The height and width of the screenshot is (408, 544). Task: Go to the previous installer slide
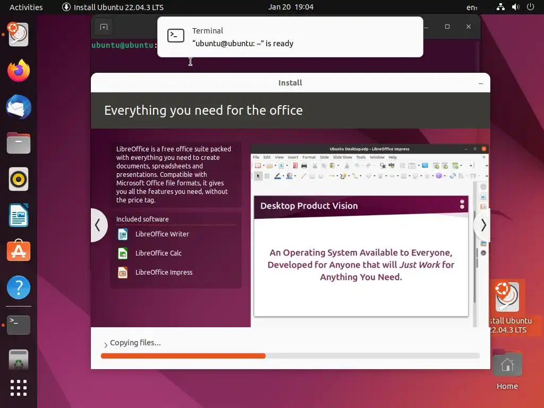point(98,225)
